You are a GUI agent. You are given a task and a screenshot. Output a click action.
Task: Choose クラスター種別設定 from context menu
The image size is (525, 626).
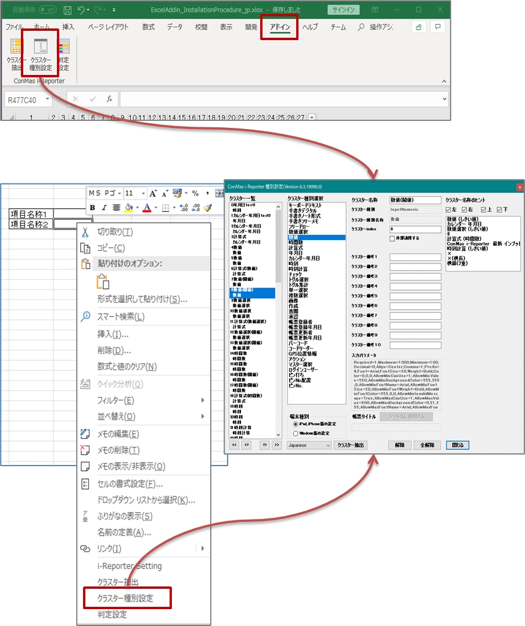click(125, 598)
